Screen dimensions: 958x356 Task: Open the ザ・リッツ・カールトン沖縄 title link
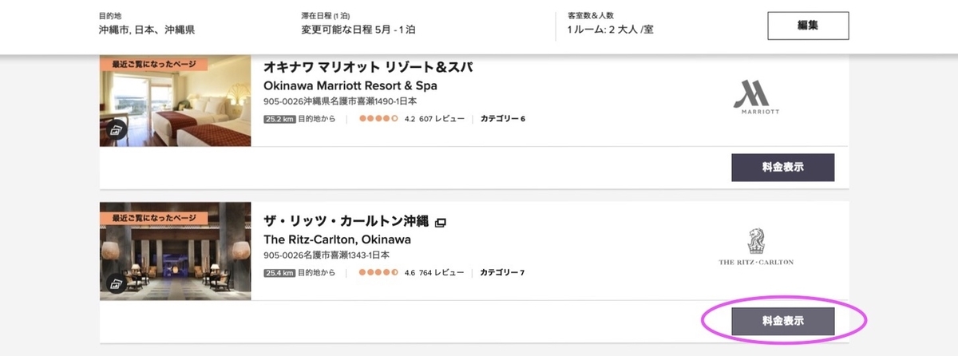[346, 221]
